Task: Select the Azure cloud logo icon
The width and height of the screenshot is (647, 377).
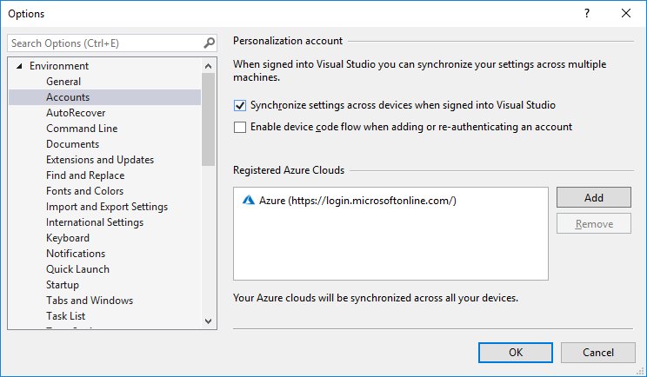Action: (249, 201)
